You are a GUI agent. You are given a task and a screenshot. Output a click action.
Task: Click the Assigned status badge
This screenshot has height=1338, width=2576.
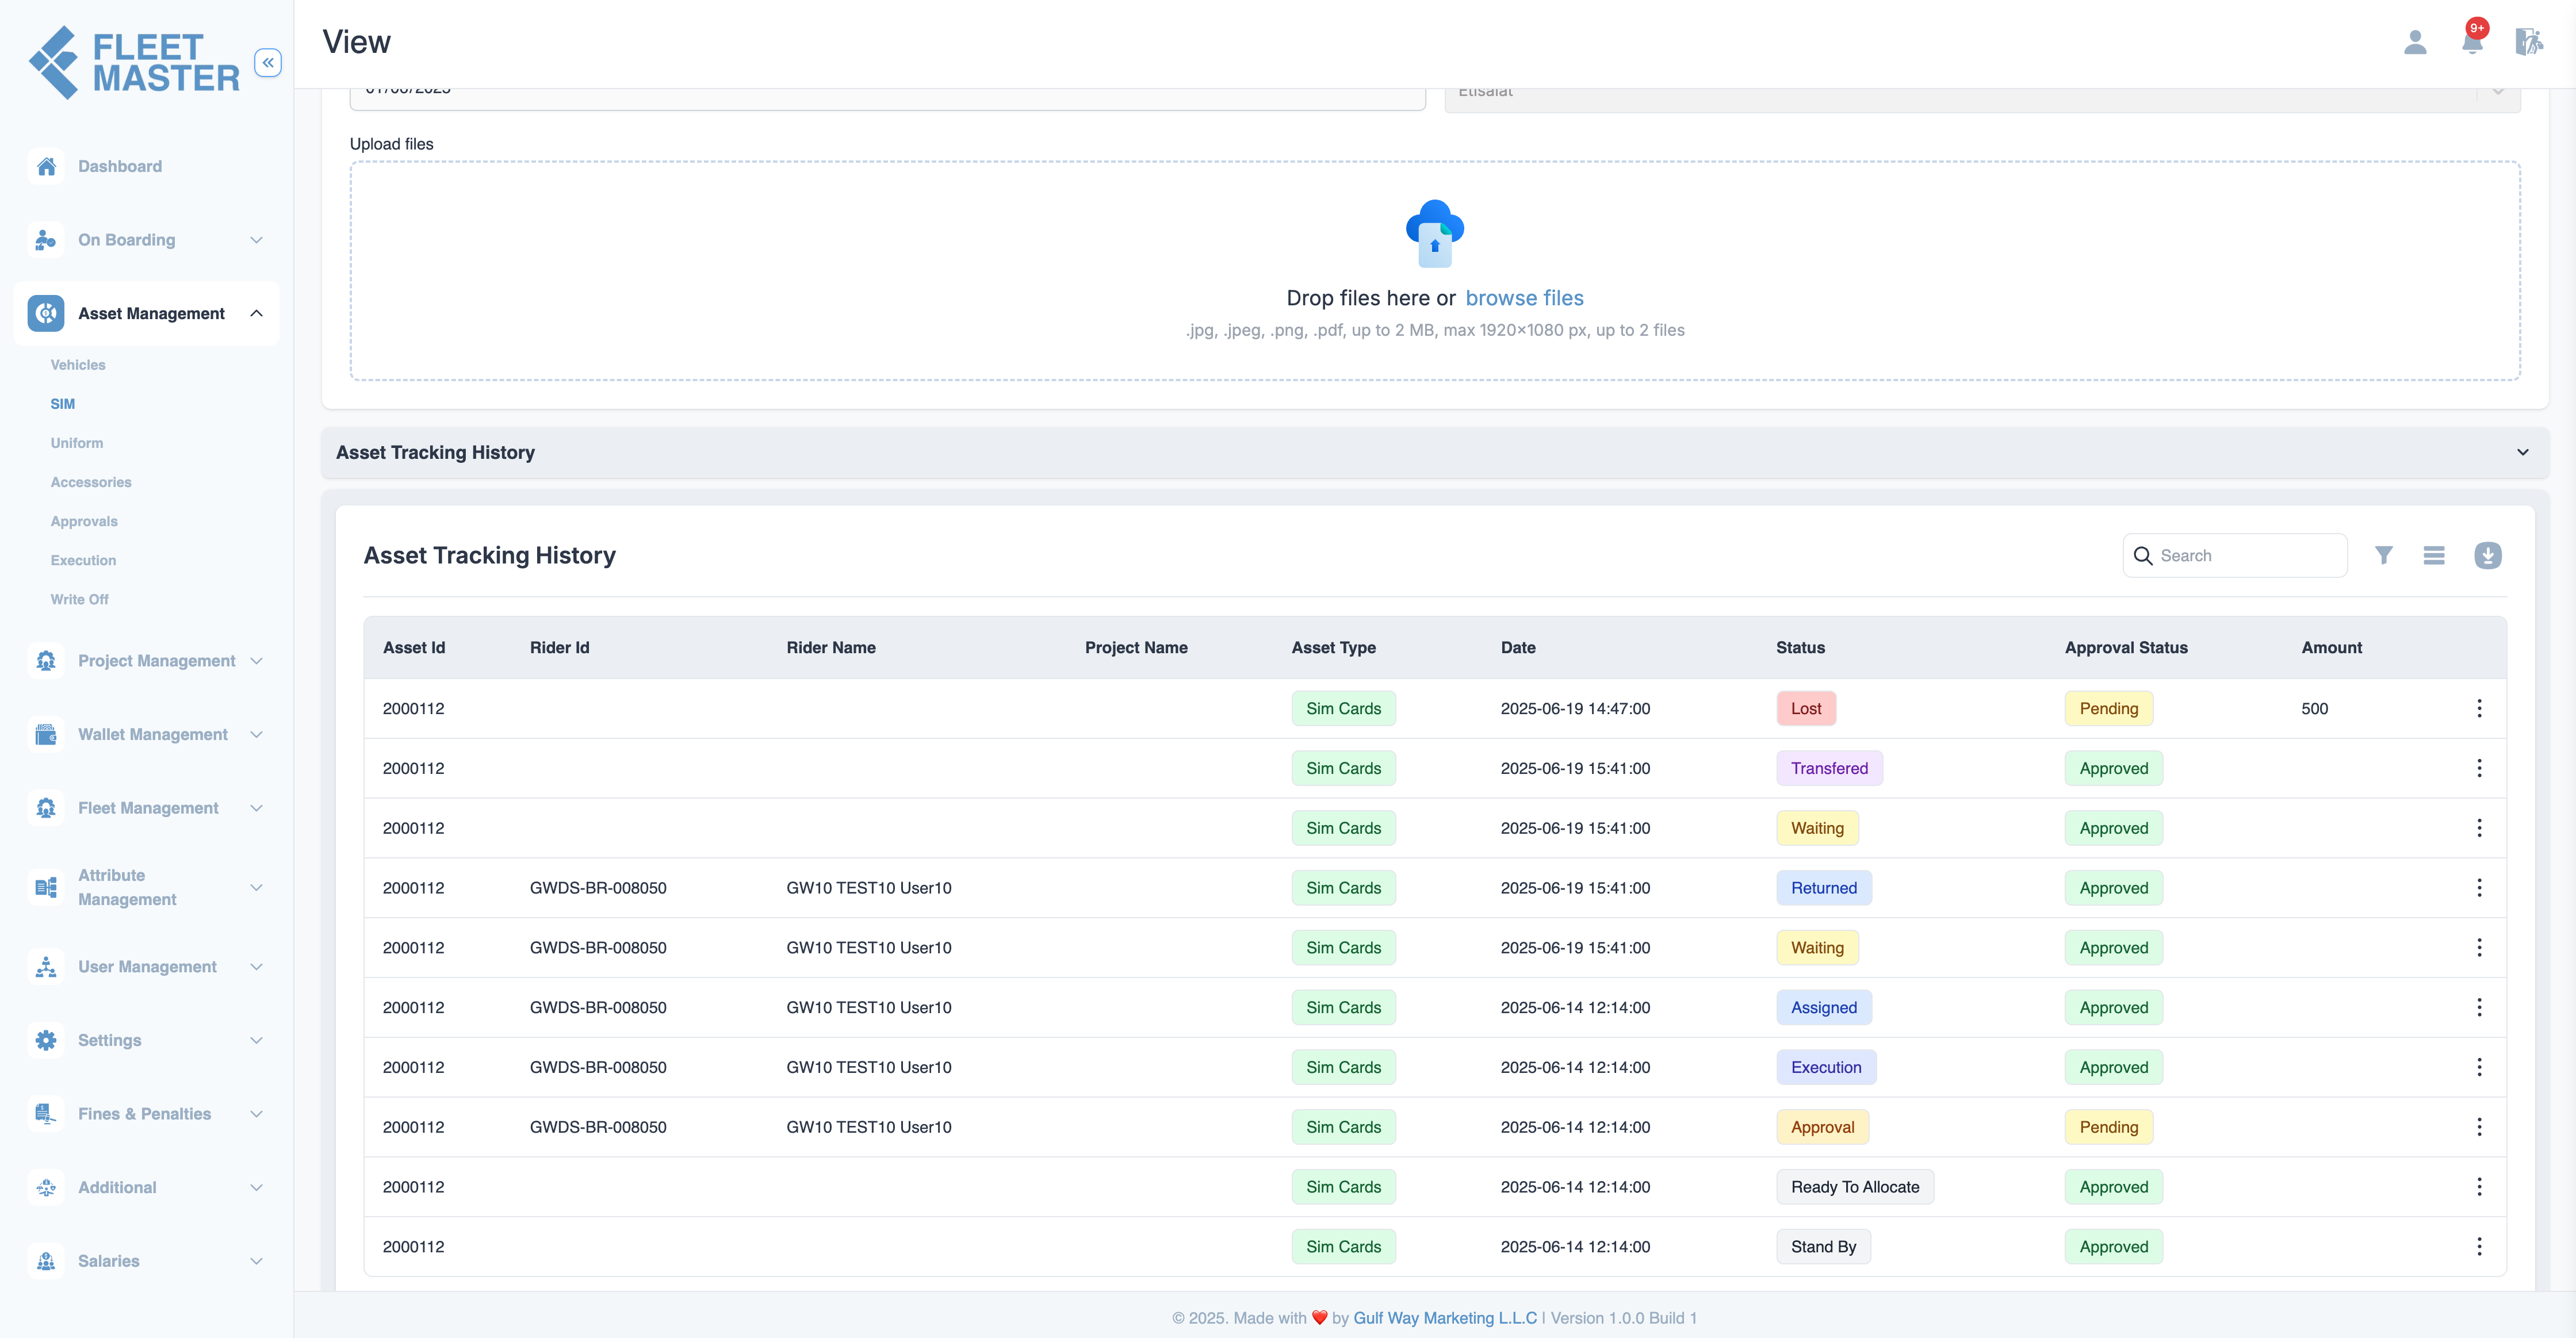tap(1824, 1007)
